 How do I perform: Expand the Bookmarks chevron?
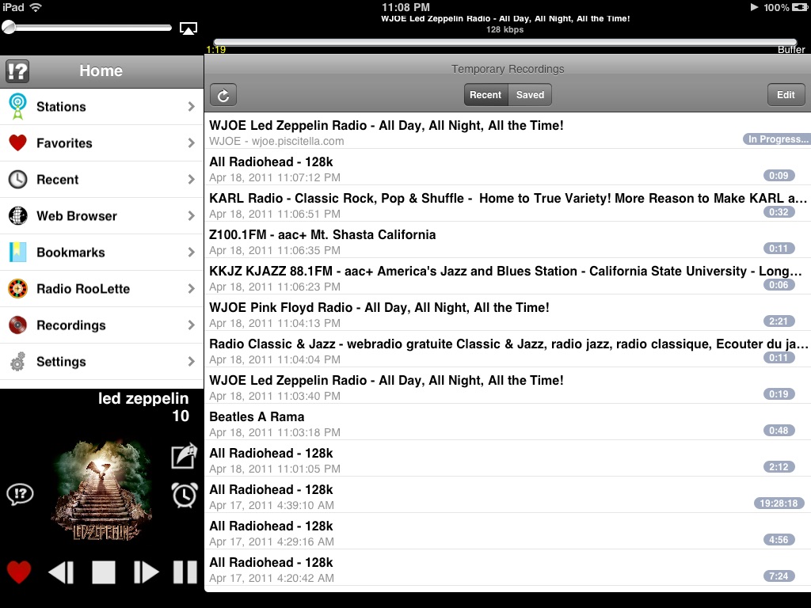(192, 253)
